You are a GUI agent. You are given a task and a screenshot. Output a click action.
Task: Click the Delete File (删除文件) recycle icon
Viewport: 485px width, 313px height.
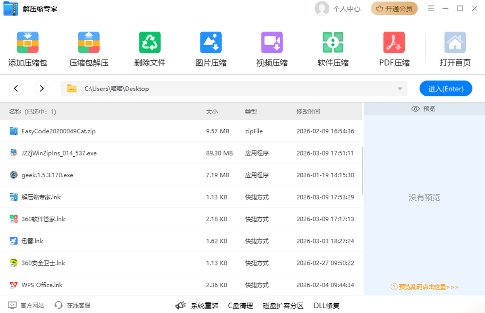click(150, 43)
